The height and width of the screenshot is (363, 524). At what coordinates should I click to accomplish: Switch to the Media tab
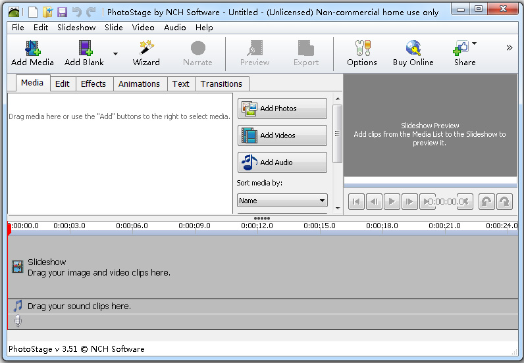point(32,82)
